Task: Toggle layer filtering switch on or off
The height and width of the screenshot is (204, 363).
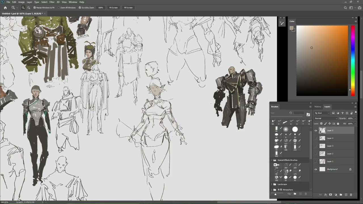Action: (356, 113)
